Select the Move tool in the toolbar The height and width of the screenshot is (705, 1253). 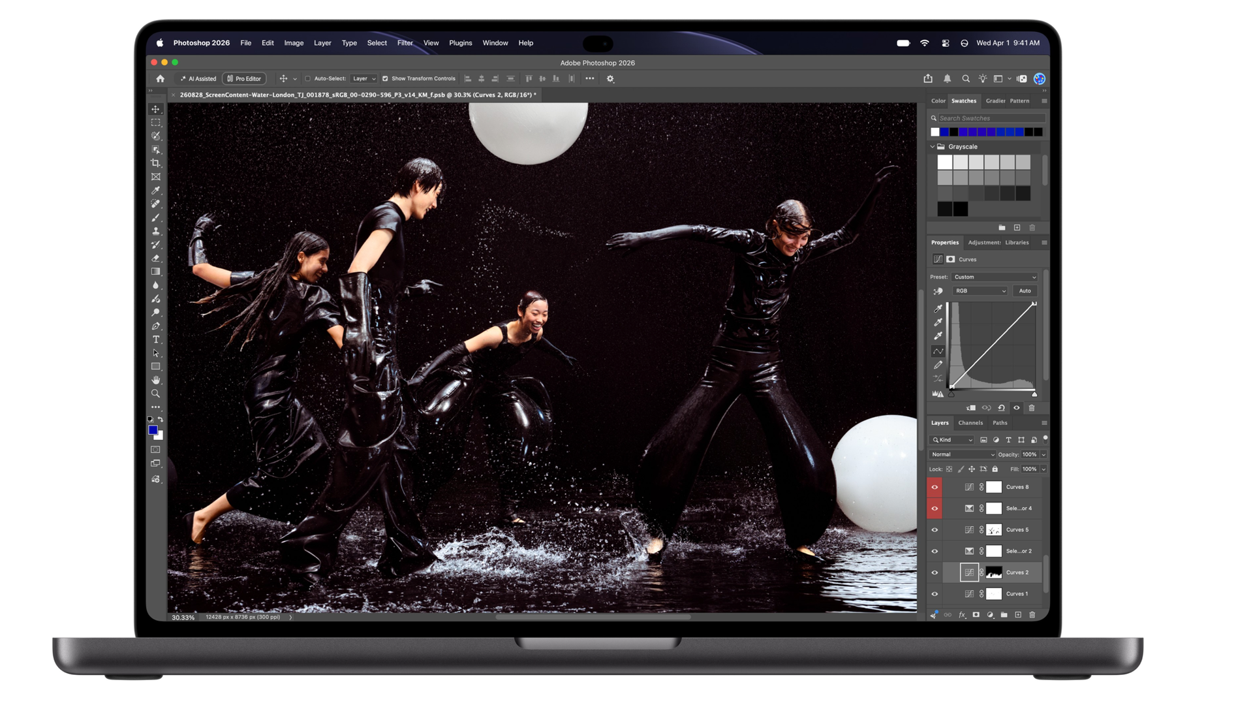[x=155, y=109]
